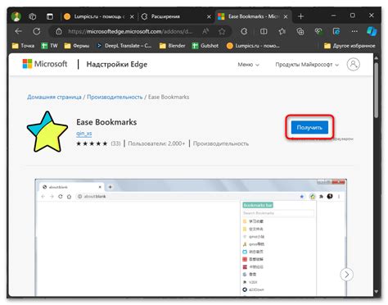Open the Favorites list icon
The height and width of the screenshot is (305, 388).
coord(282,31)
